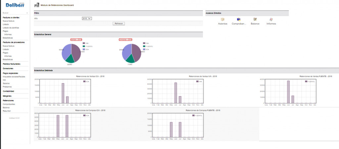Open Impuestos sociales/fiscales link
Screen dimensions: 339x149
click(14, 77)
